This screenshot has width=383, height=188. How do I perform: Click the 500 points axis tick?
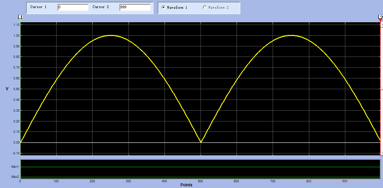(x=200, y=181)
